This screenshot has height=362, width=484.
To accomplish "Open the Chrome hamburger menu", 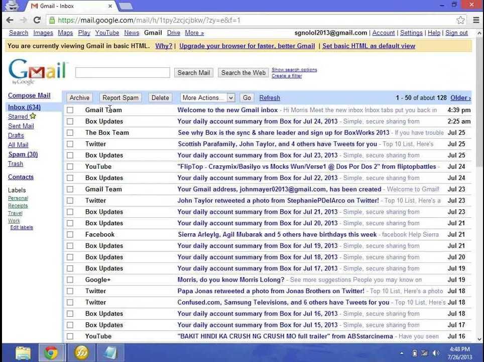I will click(476, 20).
